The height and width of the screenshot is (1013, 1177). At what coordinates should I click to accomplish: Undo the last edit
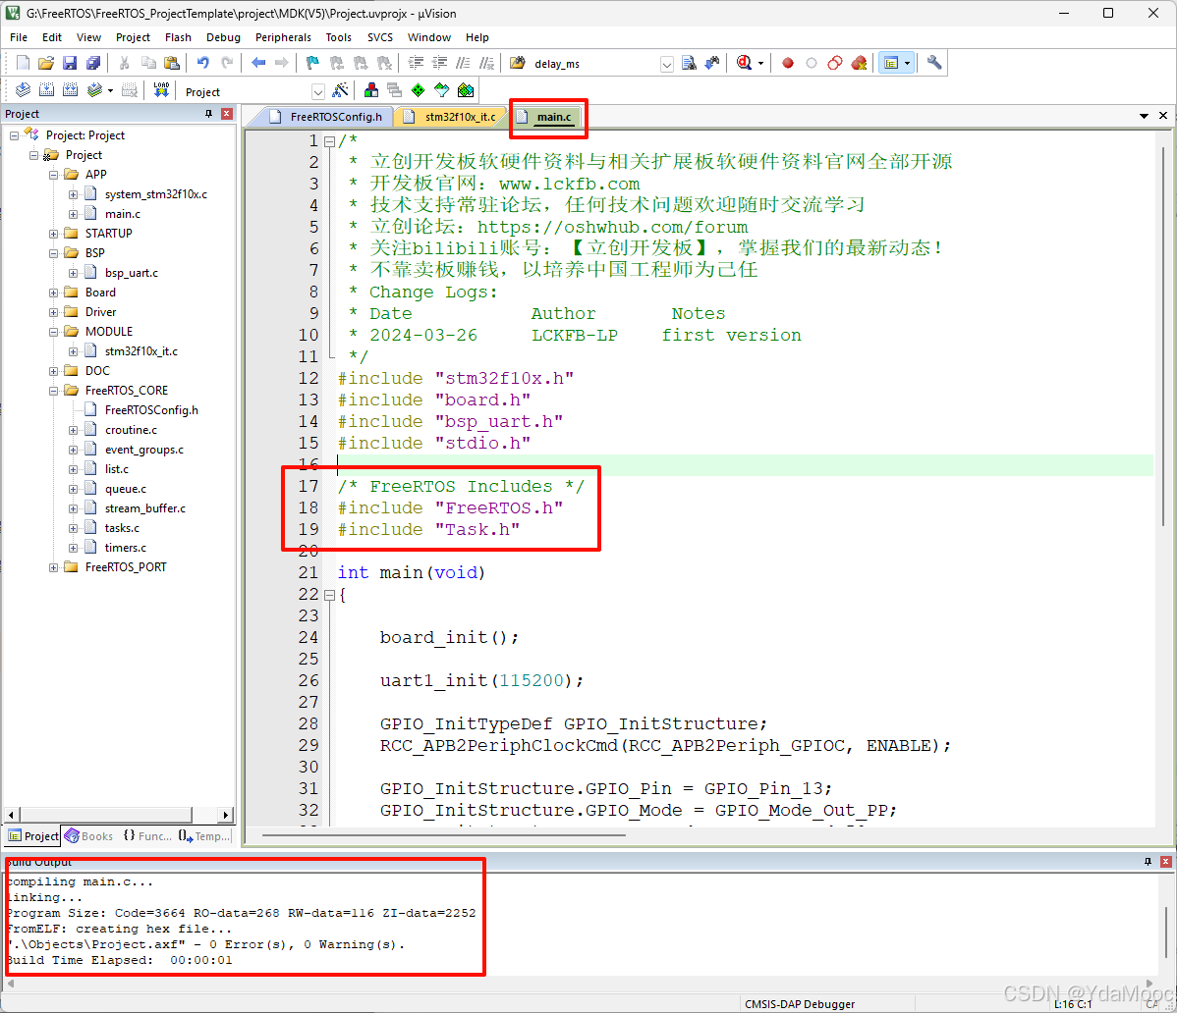[x=202, y=63]
